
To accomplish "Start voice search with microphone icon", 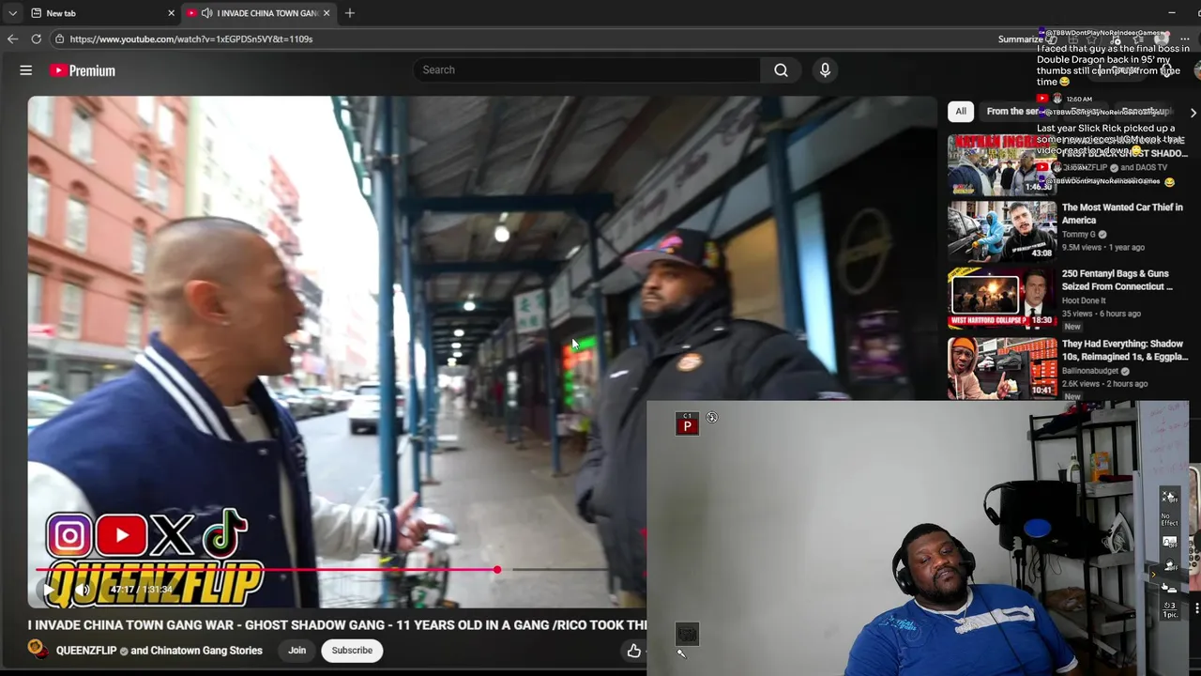I will coord(825,69).
